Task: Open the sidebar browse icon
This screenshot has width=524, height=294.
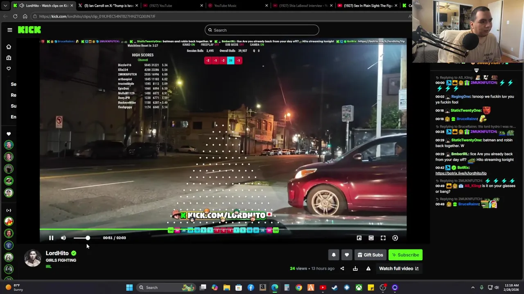Action: tap(9, 58)
